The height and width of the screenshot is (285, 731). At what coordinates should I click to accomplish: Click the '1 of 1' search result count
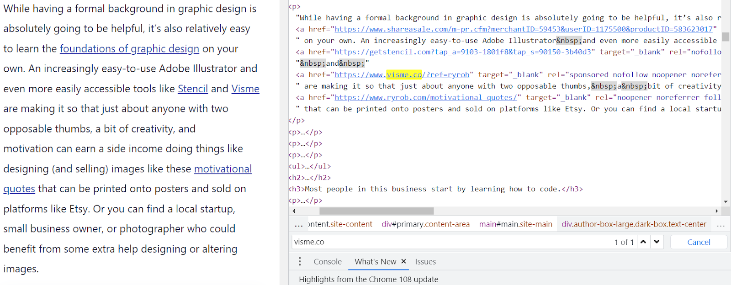point(624,242)
